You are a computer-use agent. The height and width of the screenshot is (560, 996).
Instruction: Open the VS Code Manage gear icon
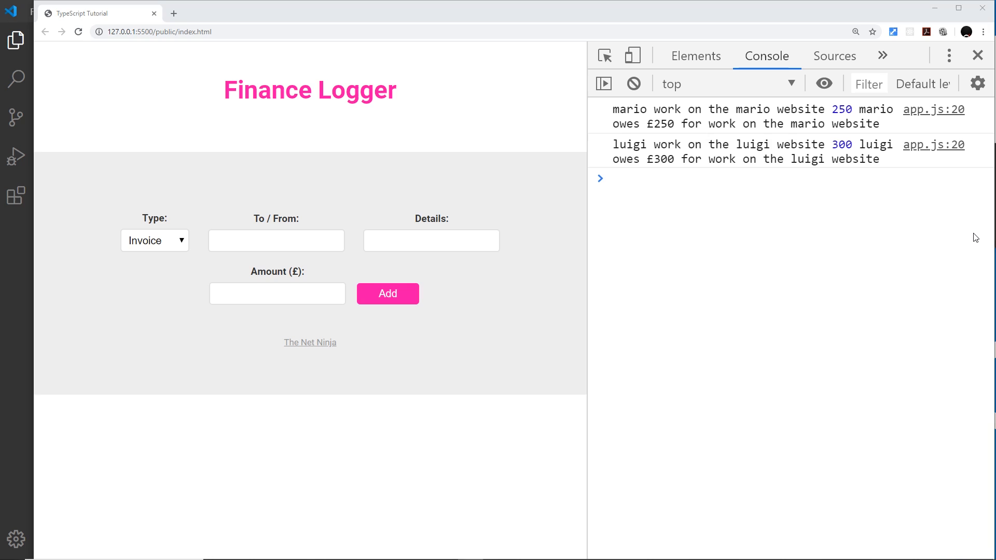(16, 539)
